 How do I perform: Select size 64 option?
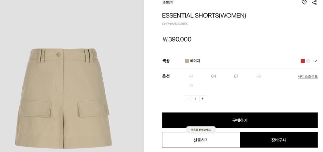point(214,76)
